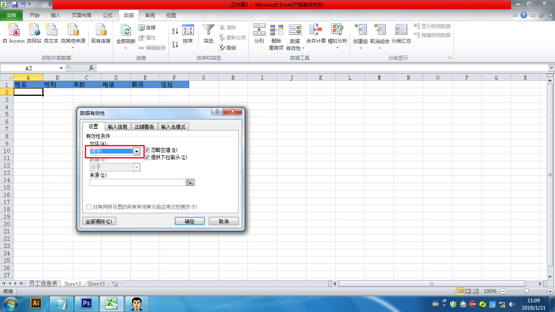Disable the 提供下拉箭头 checkbox
Viewport: 555px width, 312px height.
coord(147,158)
